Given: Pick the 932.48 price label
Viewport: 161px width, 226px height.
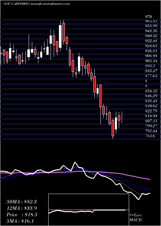Looking at the screenshot, I should tap(151, 41).
